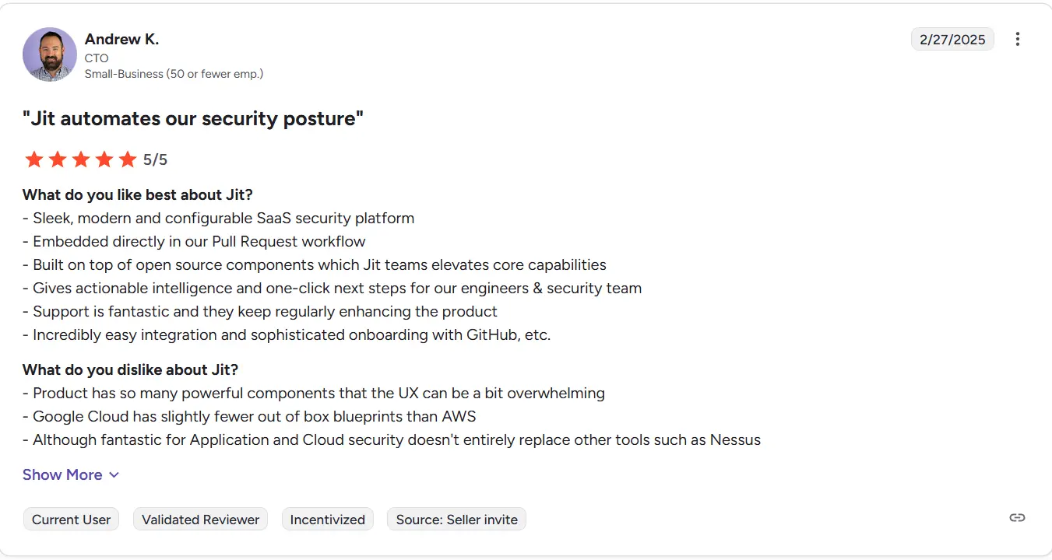
Task: Click the 2/27/2025 date badge
Action: tap(952, 39)
